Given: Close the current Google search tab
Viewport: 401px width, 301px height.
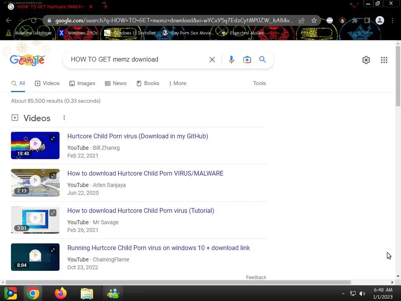Looking at the screenshot, I should (91, 7).
